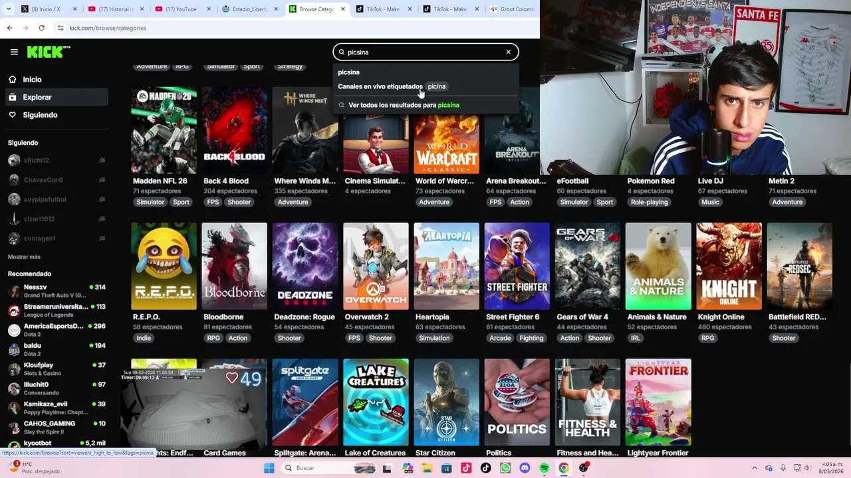The width and height of the screenshot is (851, 478).
Task: Close the Browse Categories tab
Action: click(x=343, y=9)
